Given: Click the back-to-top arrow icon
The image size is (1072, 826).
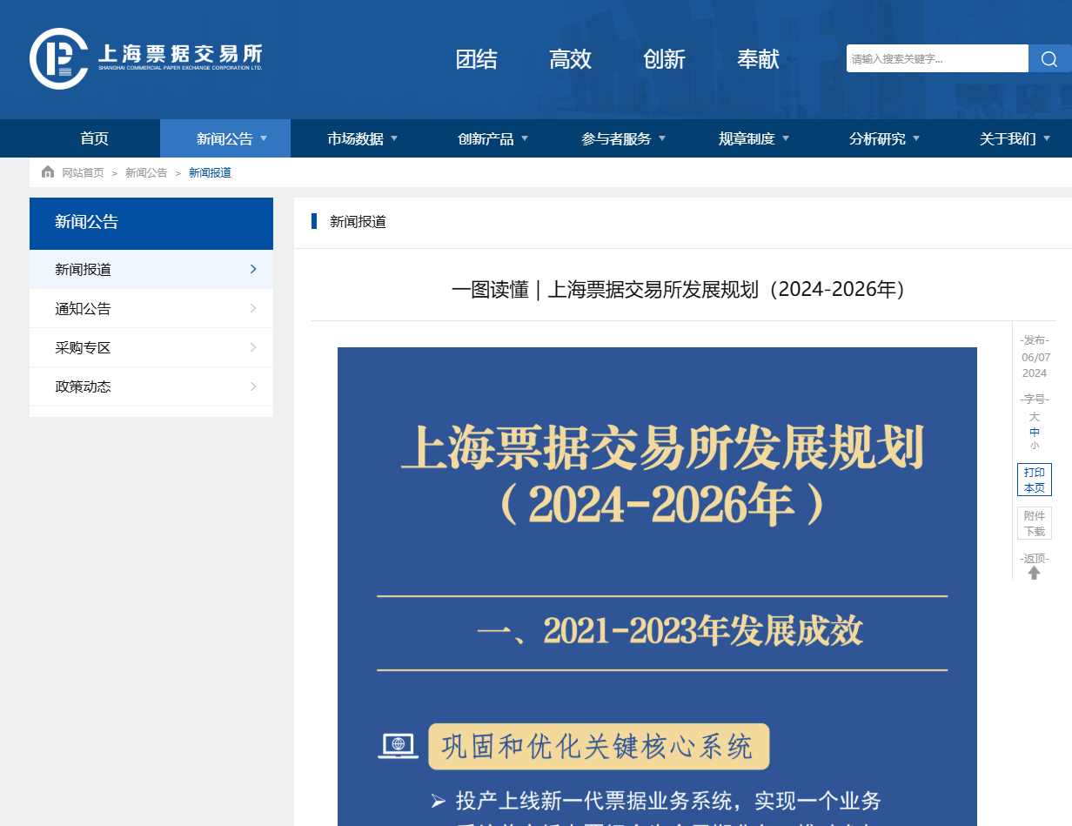Looking at the screenshot, I should [x=1035, y=573].
